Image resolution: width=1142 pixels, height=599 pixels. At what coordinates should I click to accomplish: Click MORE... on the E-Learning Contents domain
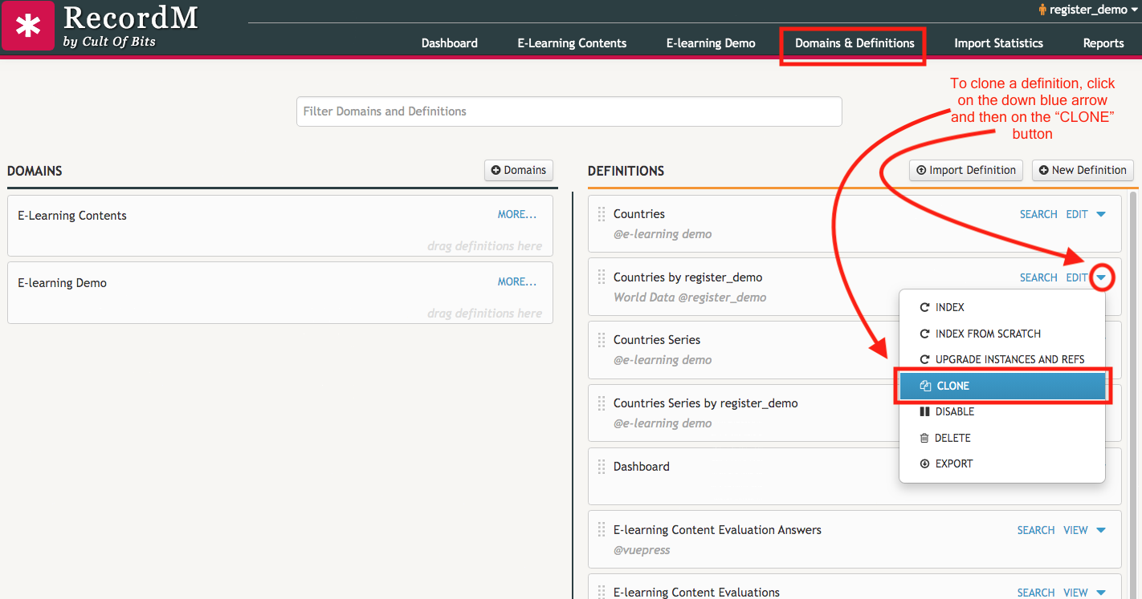516,214
